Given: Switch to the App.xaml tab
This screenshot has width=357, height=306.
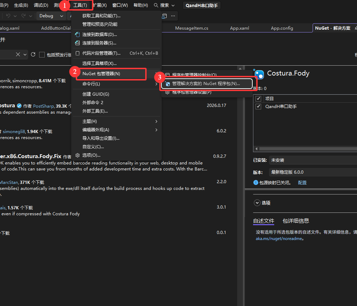Looking at the screenshot, I should (x=240, y=28).
